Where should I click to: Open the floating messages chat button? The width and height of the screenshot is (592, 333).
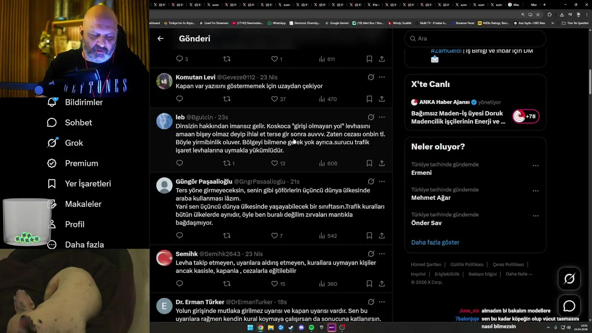[569, 306]
